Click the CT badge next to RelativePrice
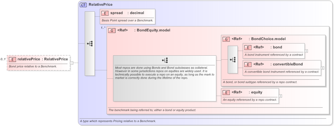This screenshot has width=334, height=126. coord(83,5)
